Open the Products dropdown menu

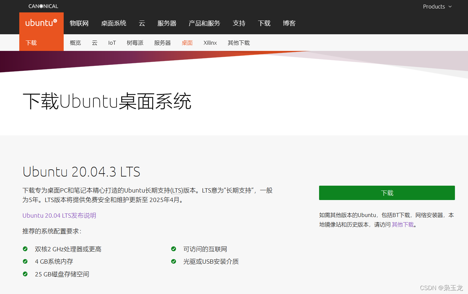pyautogui.click(x=437, y=7)
